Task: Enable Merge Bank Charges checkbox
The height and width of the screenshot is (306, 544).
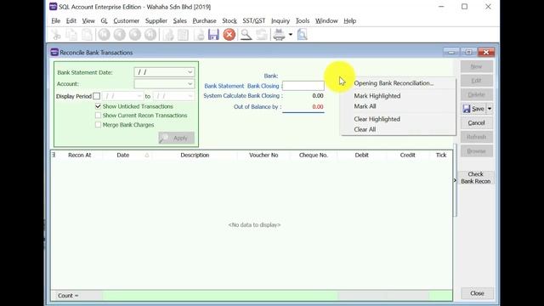Action: coord(99,125)
